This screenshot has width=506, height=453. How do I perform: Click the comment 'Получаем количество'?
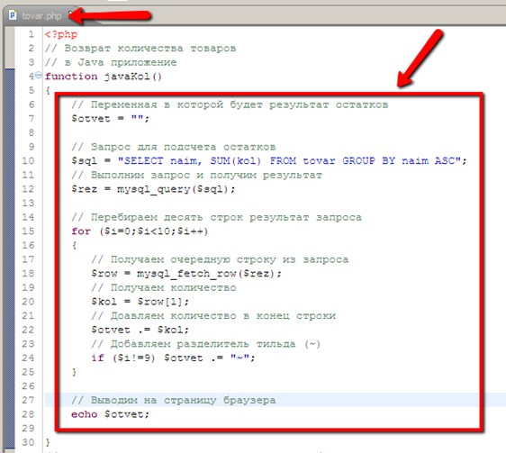tap(164, 287)
